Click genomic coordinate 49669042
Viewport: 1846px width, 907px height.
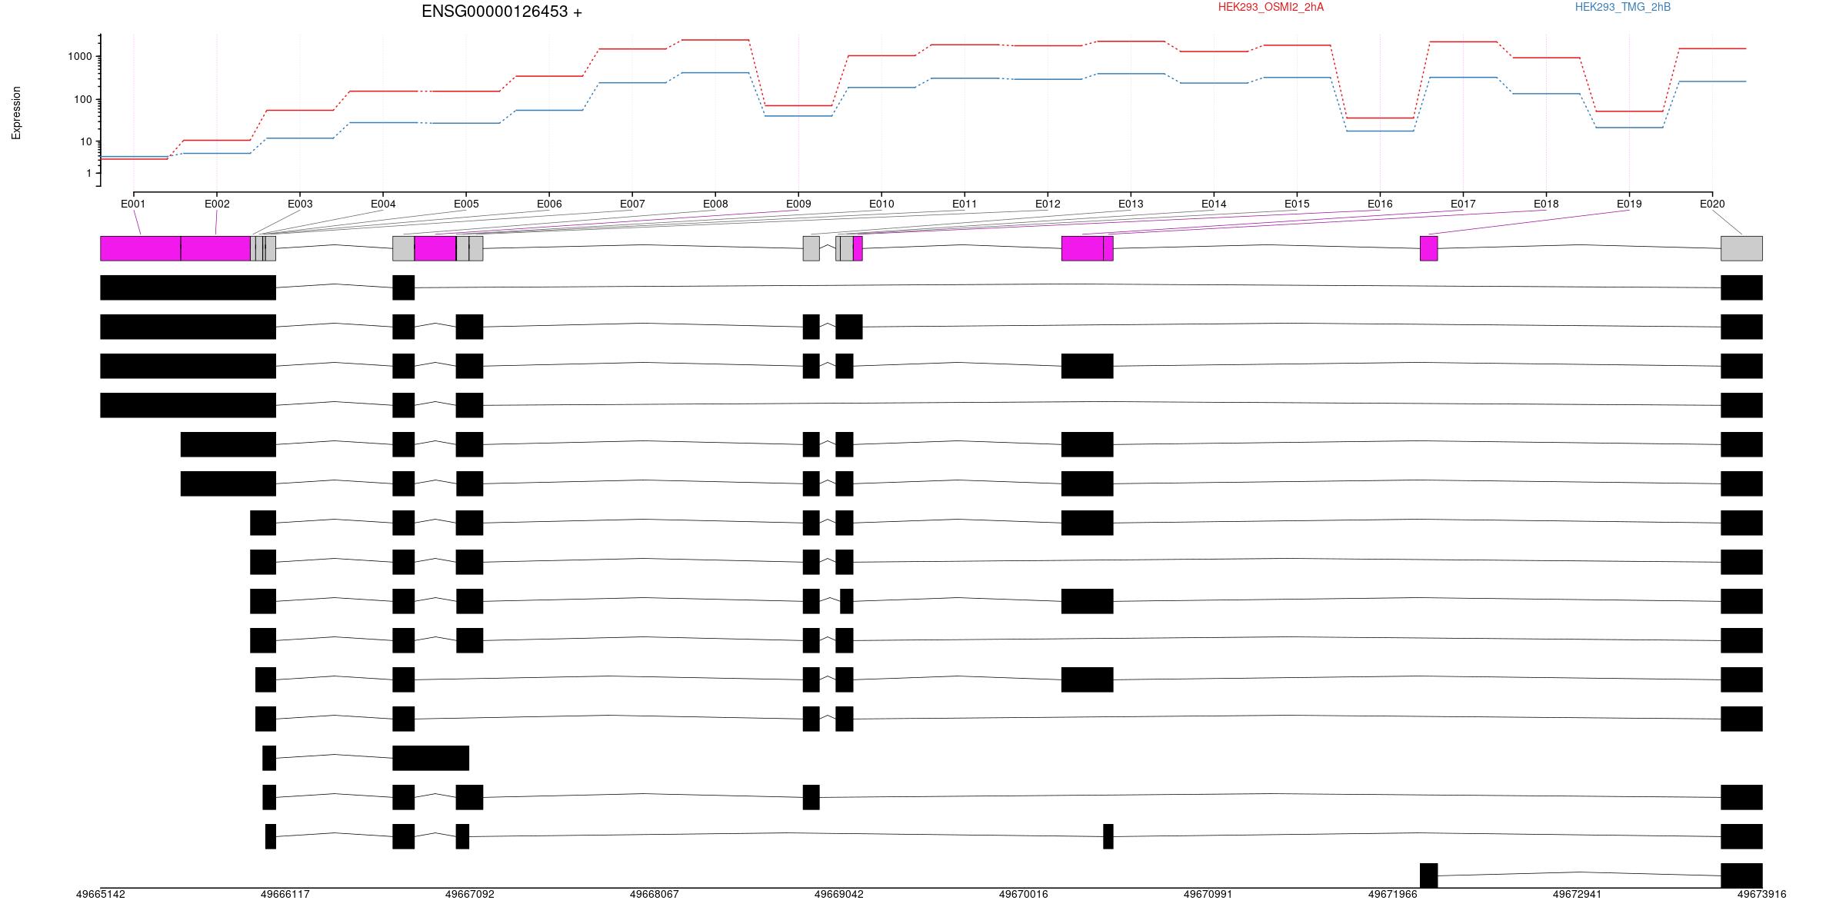pos(839,894)
